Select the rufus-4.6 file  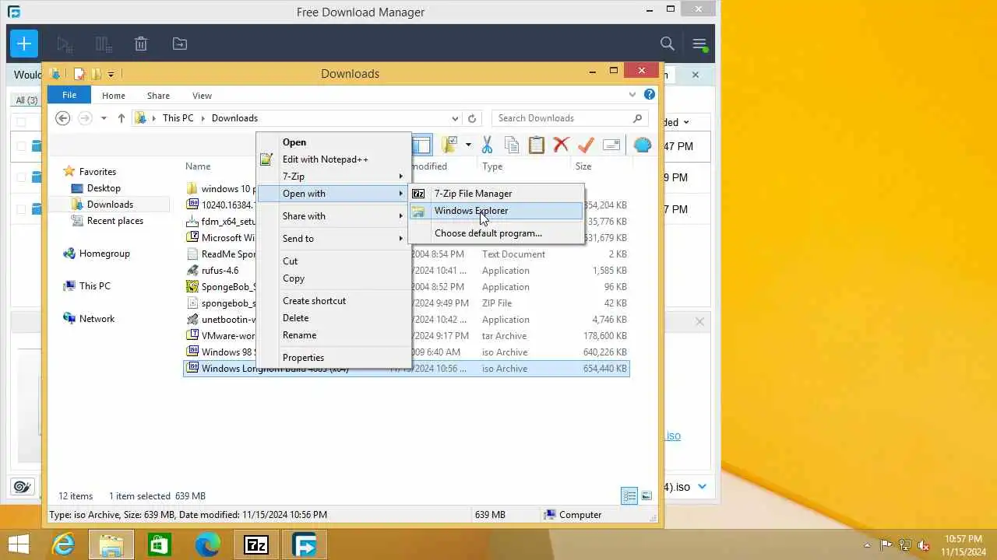coord(220,271)
